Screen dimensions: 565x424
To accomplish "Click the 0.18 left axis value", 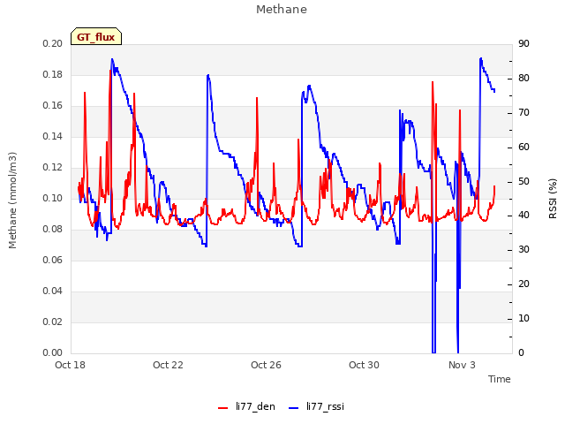I will click(53, 74).
